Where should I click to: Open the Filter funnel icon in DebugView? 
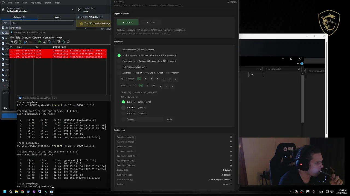[59, 42]
